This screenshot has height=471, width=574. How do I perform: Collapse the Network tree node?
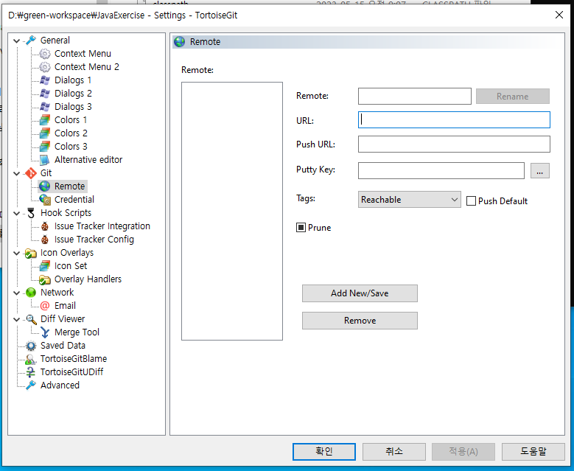click(x=16, y=293)
